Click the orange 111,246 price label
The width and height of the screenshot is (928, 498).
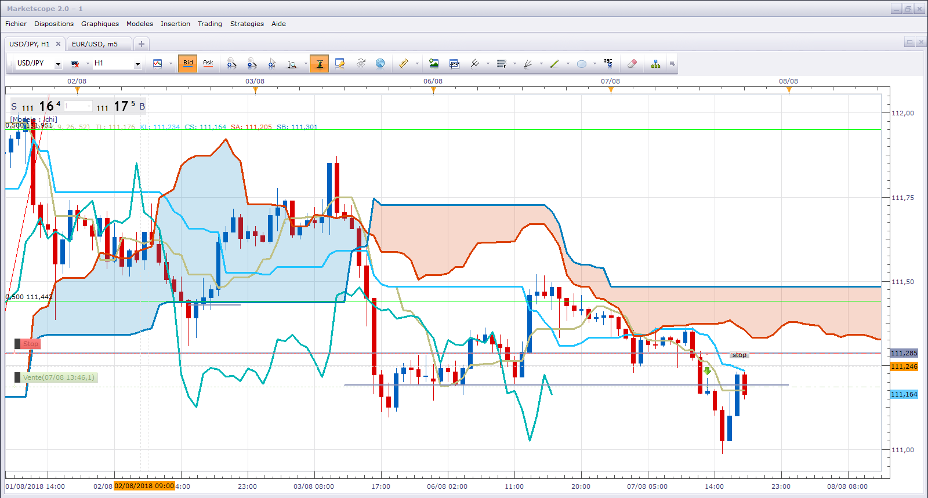904,366
